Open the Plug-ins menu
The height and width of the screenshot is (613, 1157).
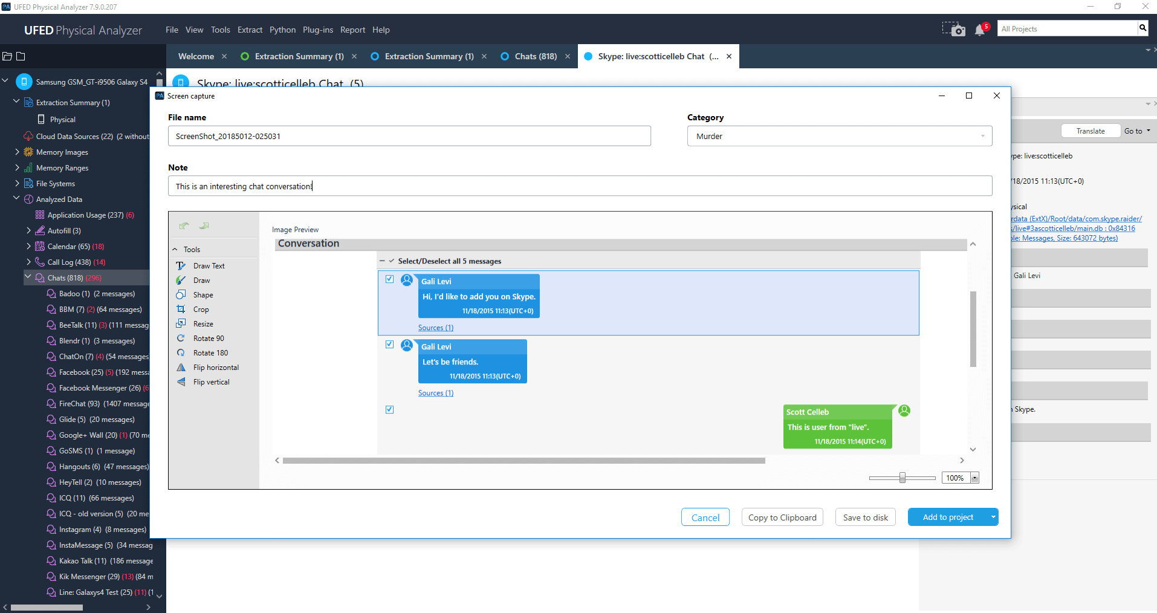tap(317, 30)
